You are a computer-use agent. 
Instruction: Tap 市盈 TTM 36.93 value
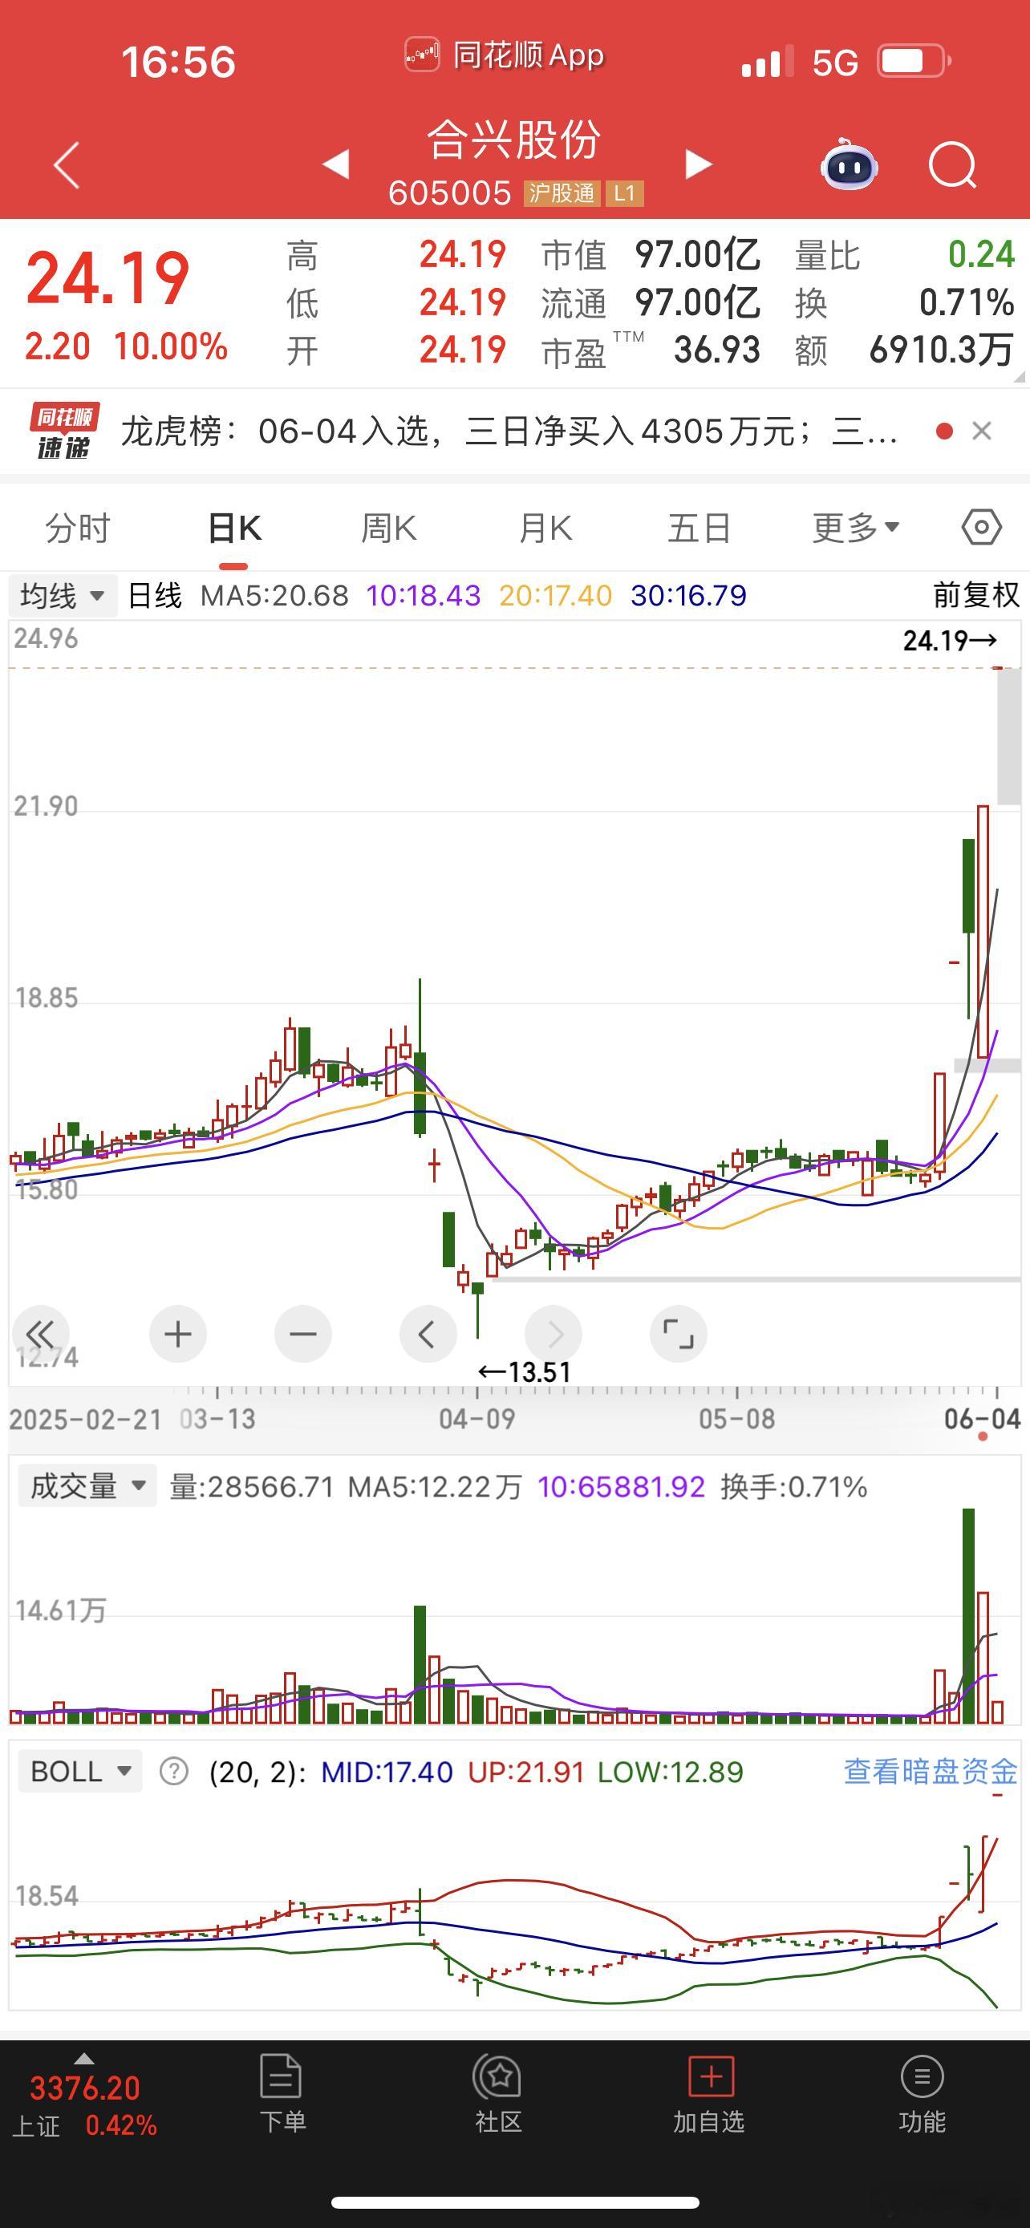(717, 350)
